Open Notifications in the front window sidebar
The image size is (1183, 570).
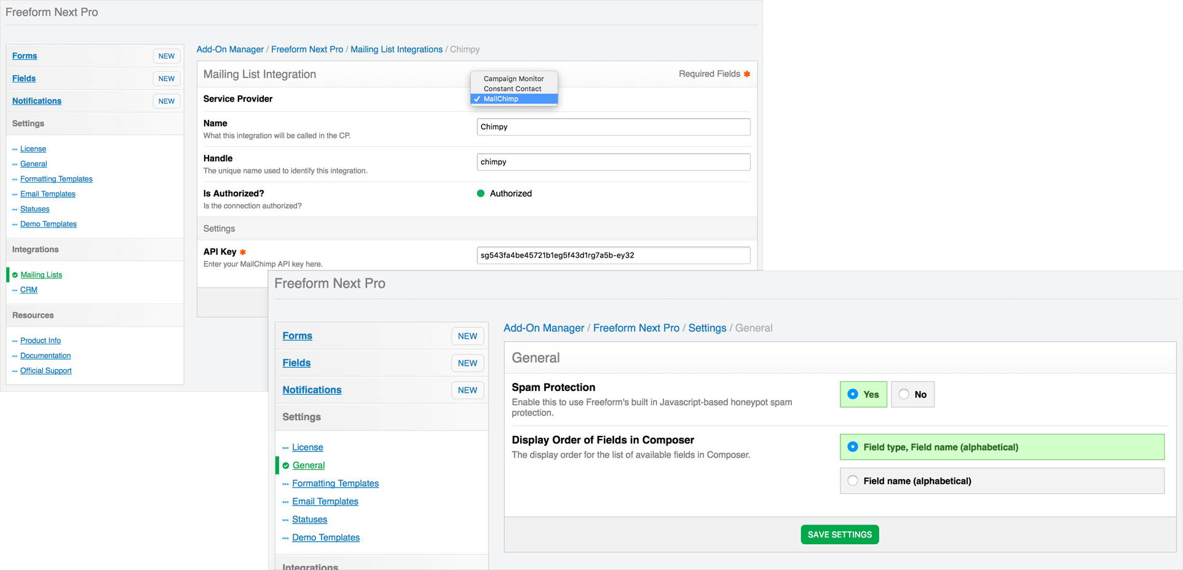(x=312, y=390)
